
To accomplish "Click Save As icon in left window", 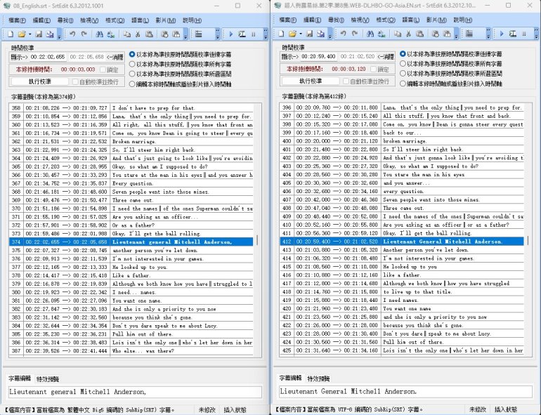I will [x=50, y=34].
